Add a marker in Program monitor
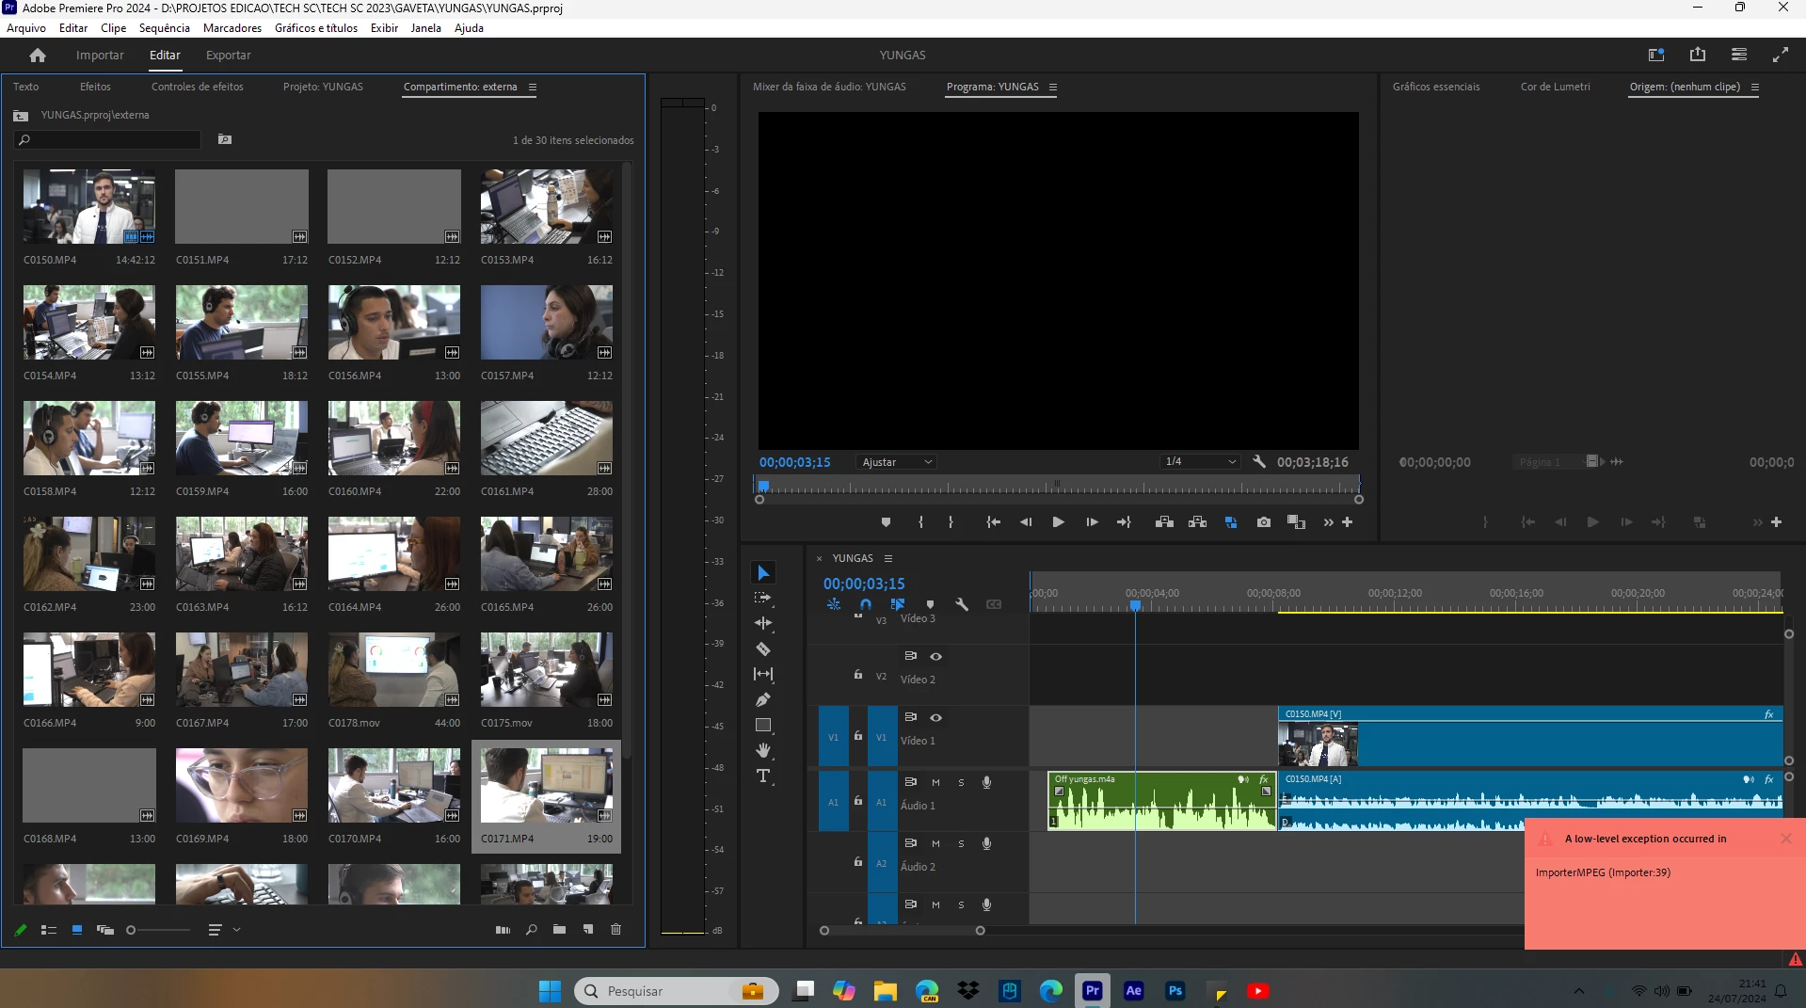This screenshot has width=1806, height=1008. [886, 522]
